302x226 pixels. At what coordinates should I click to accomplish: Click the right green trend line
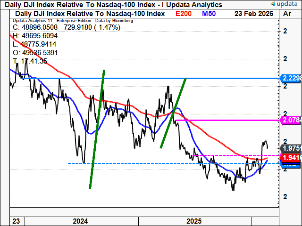(x=174, y=113)
